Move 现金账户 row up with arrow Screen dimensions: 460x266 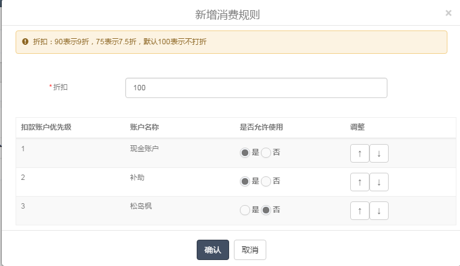[359, 153]
